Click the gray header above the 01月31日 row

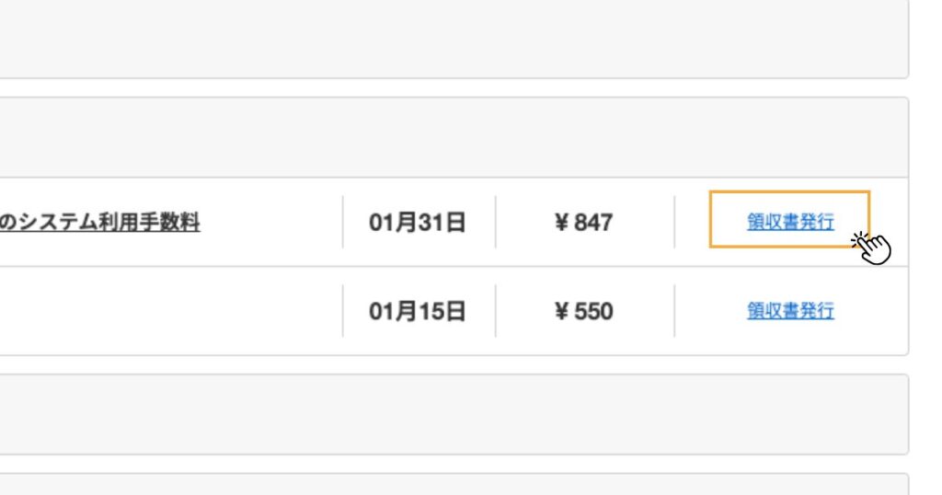(x=454, y=138)
